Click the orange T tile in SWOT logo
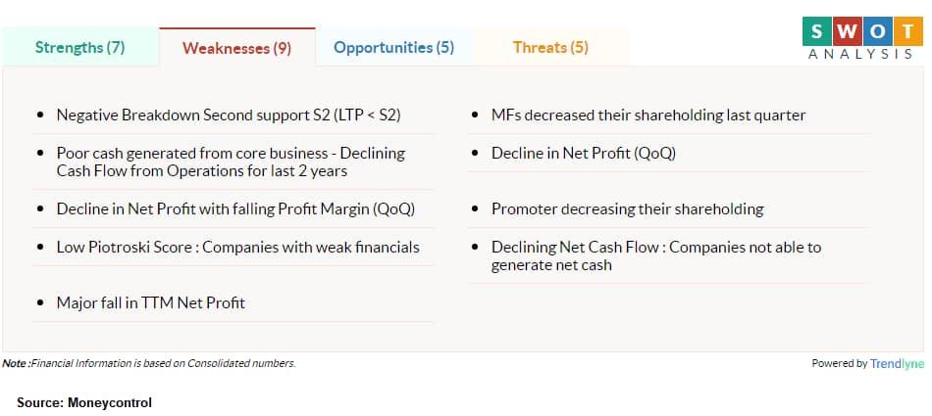Image resolution: width=932 pixels, height=416 pixels. coord(908,31)
